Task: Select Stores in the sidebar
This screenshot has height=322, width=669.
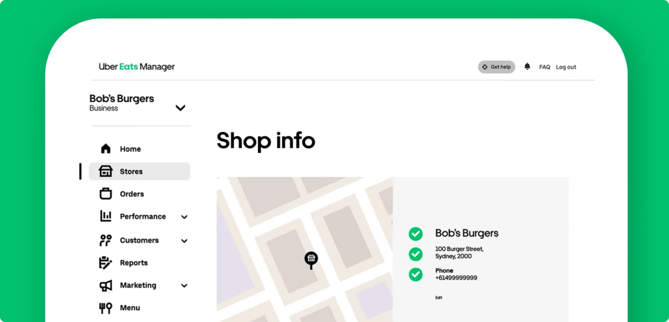Action: 140,171
